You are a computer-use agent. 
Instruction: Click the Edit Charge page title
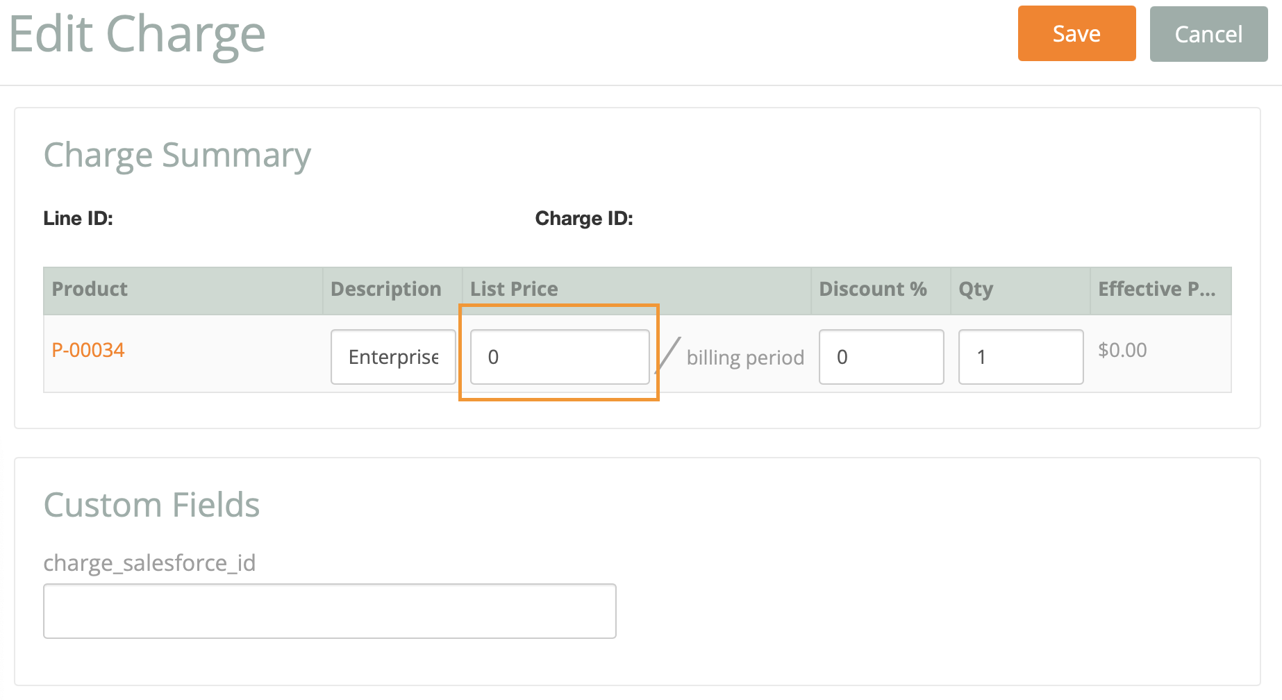pyautogui.click(x=138, y=35)
